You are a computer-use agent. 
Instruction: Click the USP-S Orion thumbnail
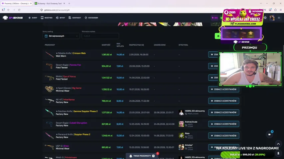click(x=50, y=147)
